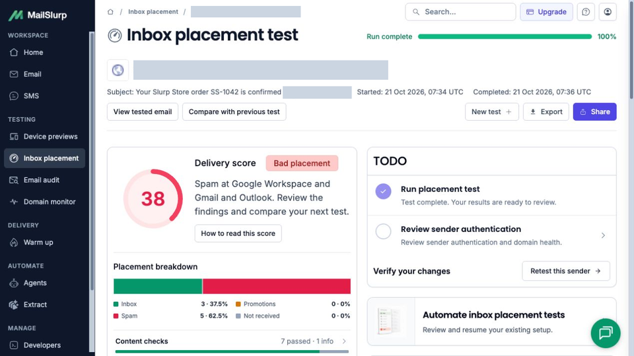
Task: Click Retest this sender button
Action: point(566,271)
